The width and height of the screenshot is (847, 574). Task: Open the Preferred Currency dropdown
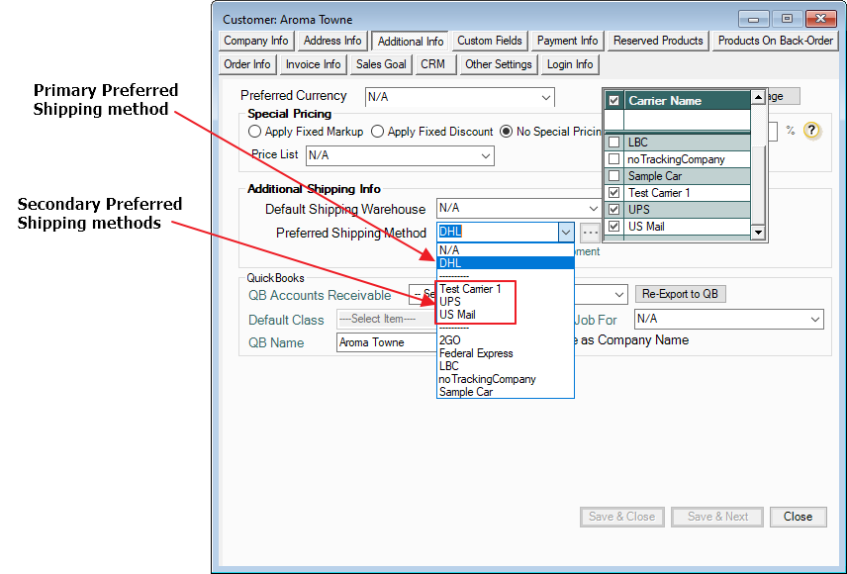tap(545, 97)
